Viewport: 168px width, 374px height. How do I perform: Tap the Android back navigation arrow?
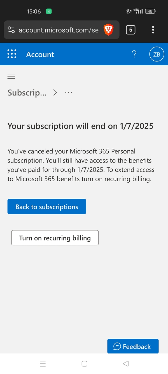coord(126,364)
